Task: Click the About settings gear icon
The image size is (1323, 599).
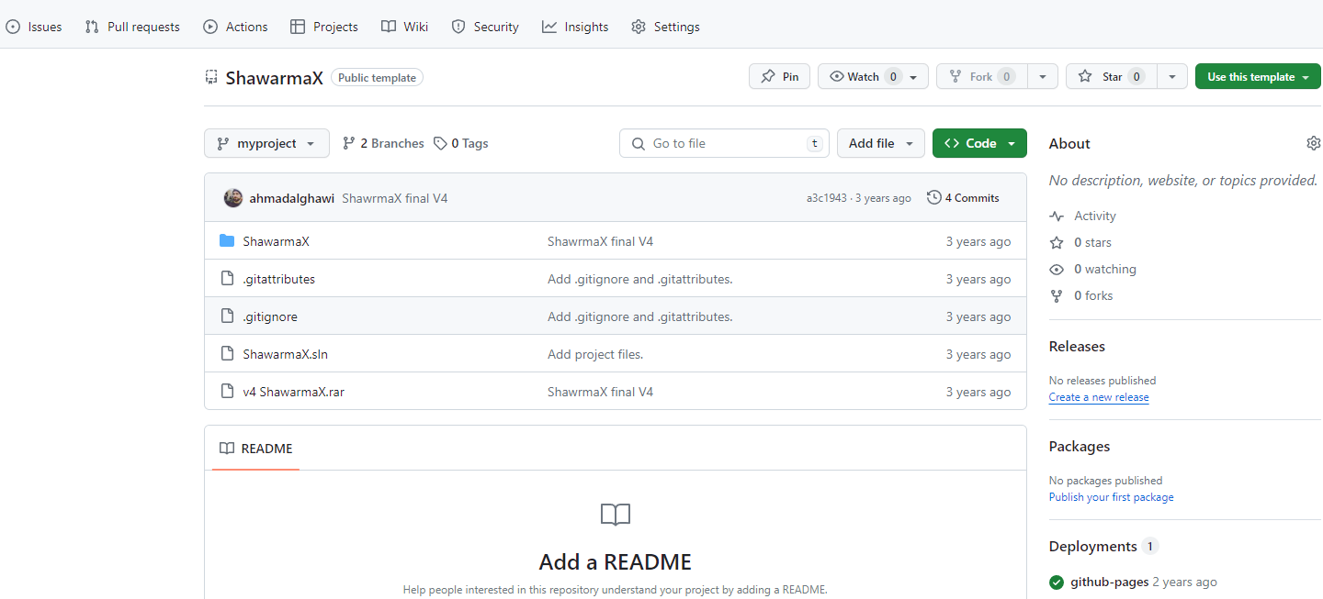Action: tap(1313, 143)
